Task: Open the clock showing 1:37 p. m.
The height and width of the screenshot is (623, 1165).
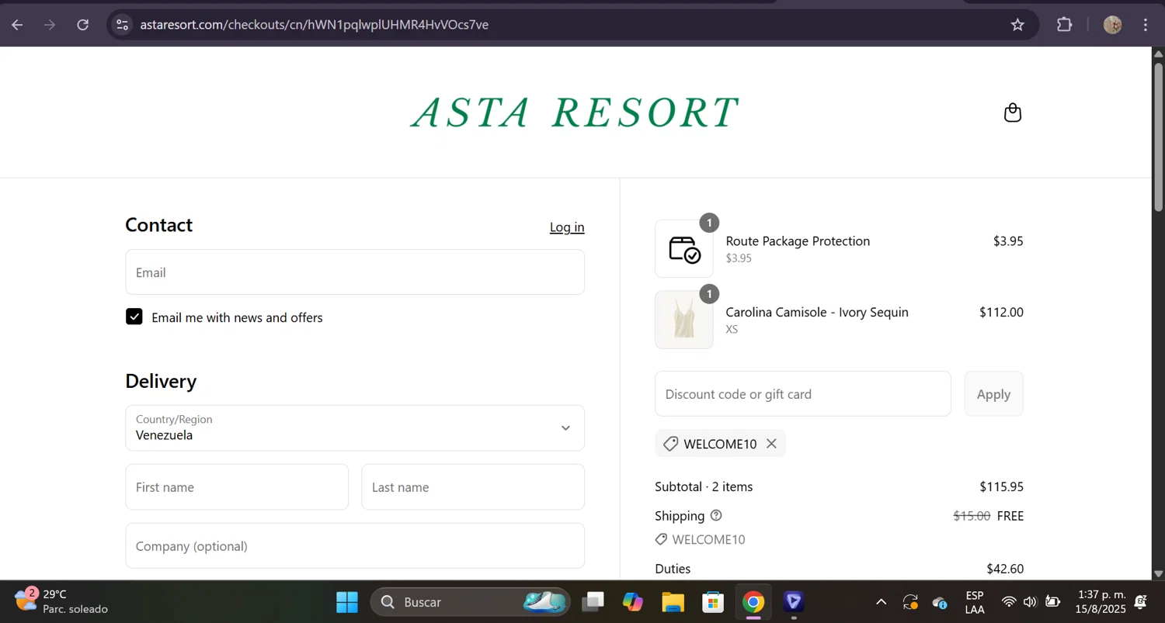Action: point(1102,602)
